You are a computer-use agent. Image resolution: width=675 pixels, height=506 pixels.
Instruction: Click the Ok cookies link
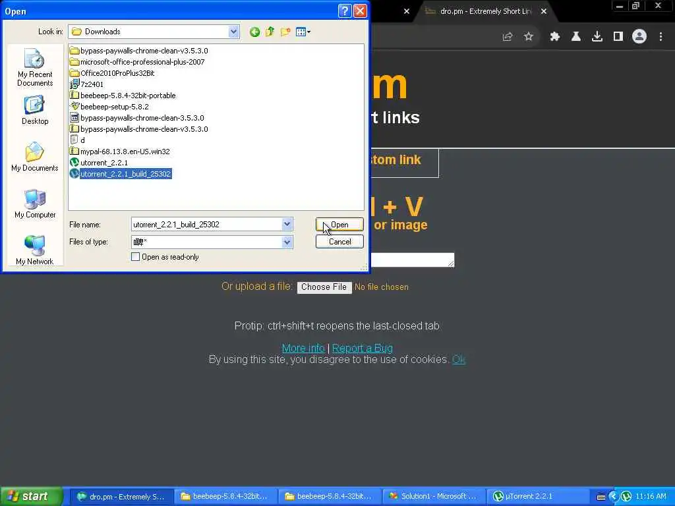click(x=459, y=359)
